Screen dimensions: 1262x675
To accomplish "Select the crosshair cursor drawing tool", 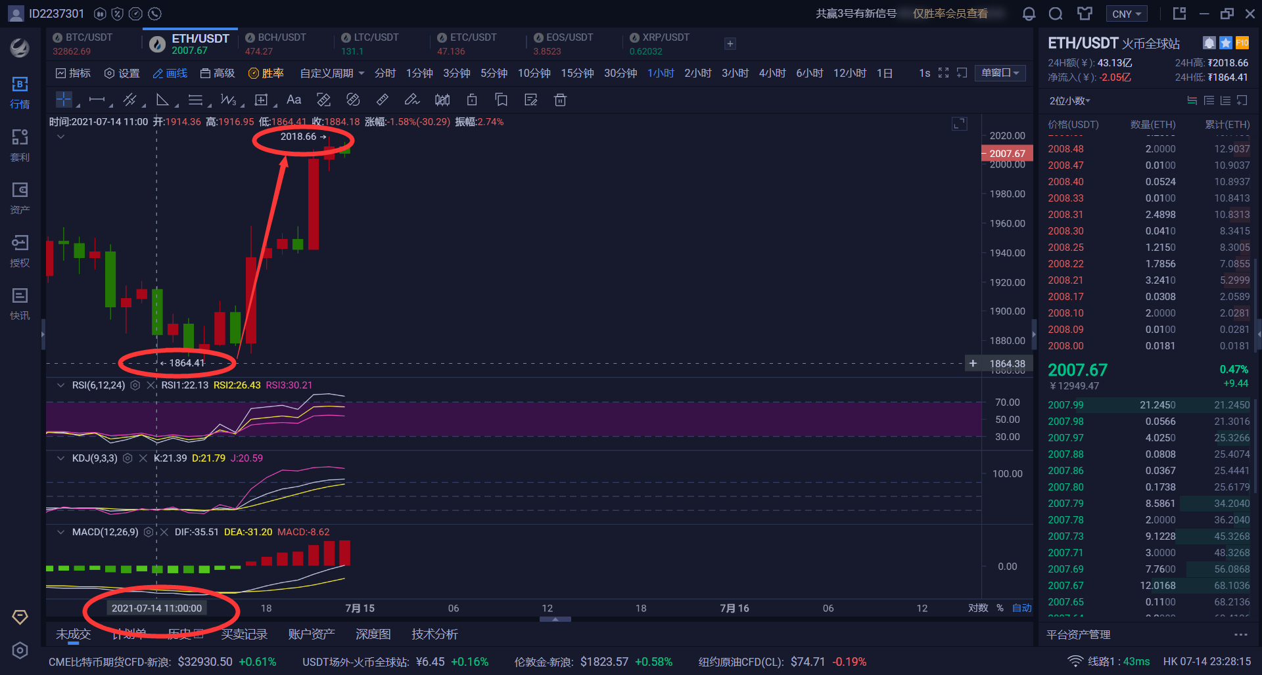I will click(64, 100).
